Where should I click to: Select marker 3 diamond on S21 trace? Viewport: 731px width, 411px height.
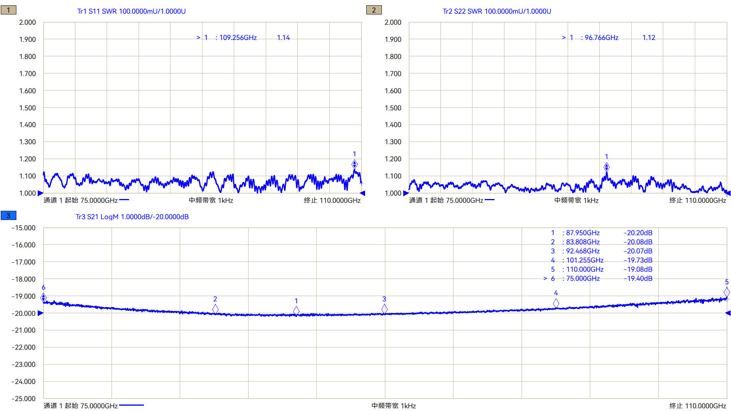pos(385,309)
